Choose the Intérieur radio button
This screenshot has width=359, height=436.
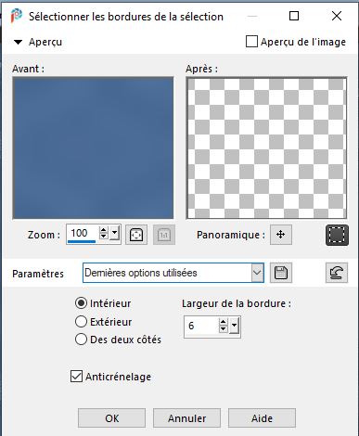click(x=81, y=303)
